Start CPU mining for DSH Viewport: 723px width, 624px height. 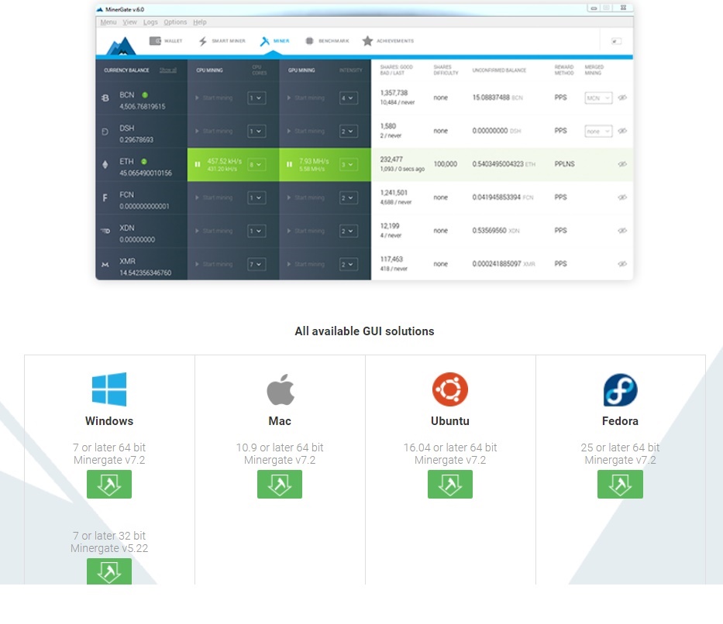pos(215,132)
